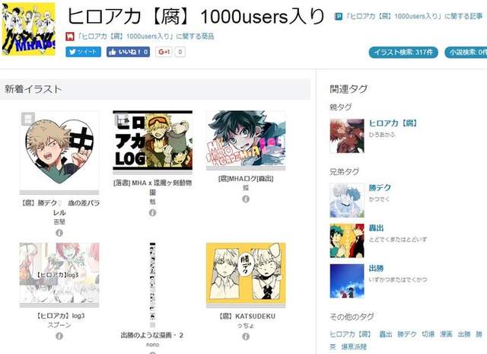Open the red shopping cart products icon
Image resolution: width=487 pixels, height=354 pixels.
(70, 37)
